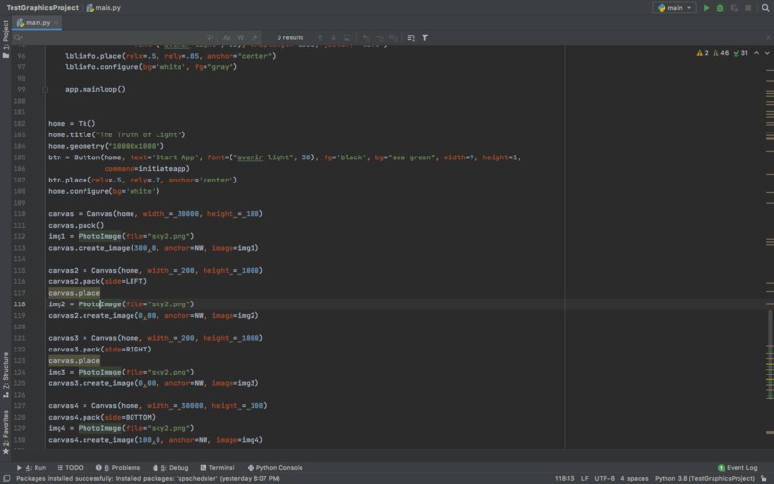Click highlighted canvas.place on line 117
Screen dimensions: 774x484
[x=74, y=293]
